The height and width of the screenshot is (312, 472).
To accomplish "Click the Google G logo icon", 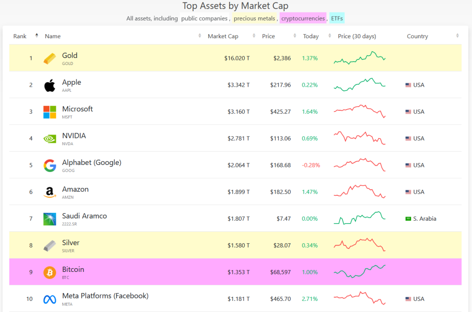I will 50,165.
